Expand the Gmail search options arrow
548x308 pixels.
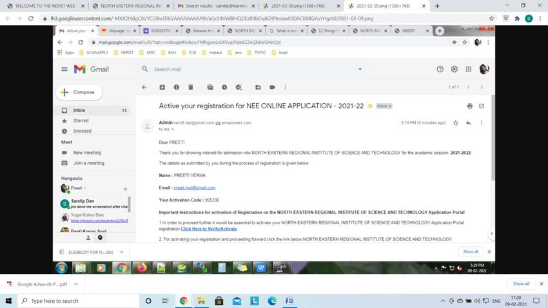[x=360, y=69]
